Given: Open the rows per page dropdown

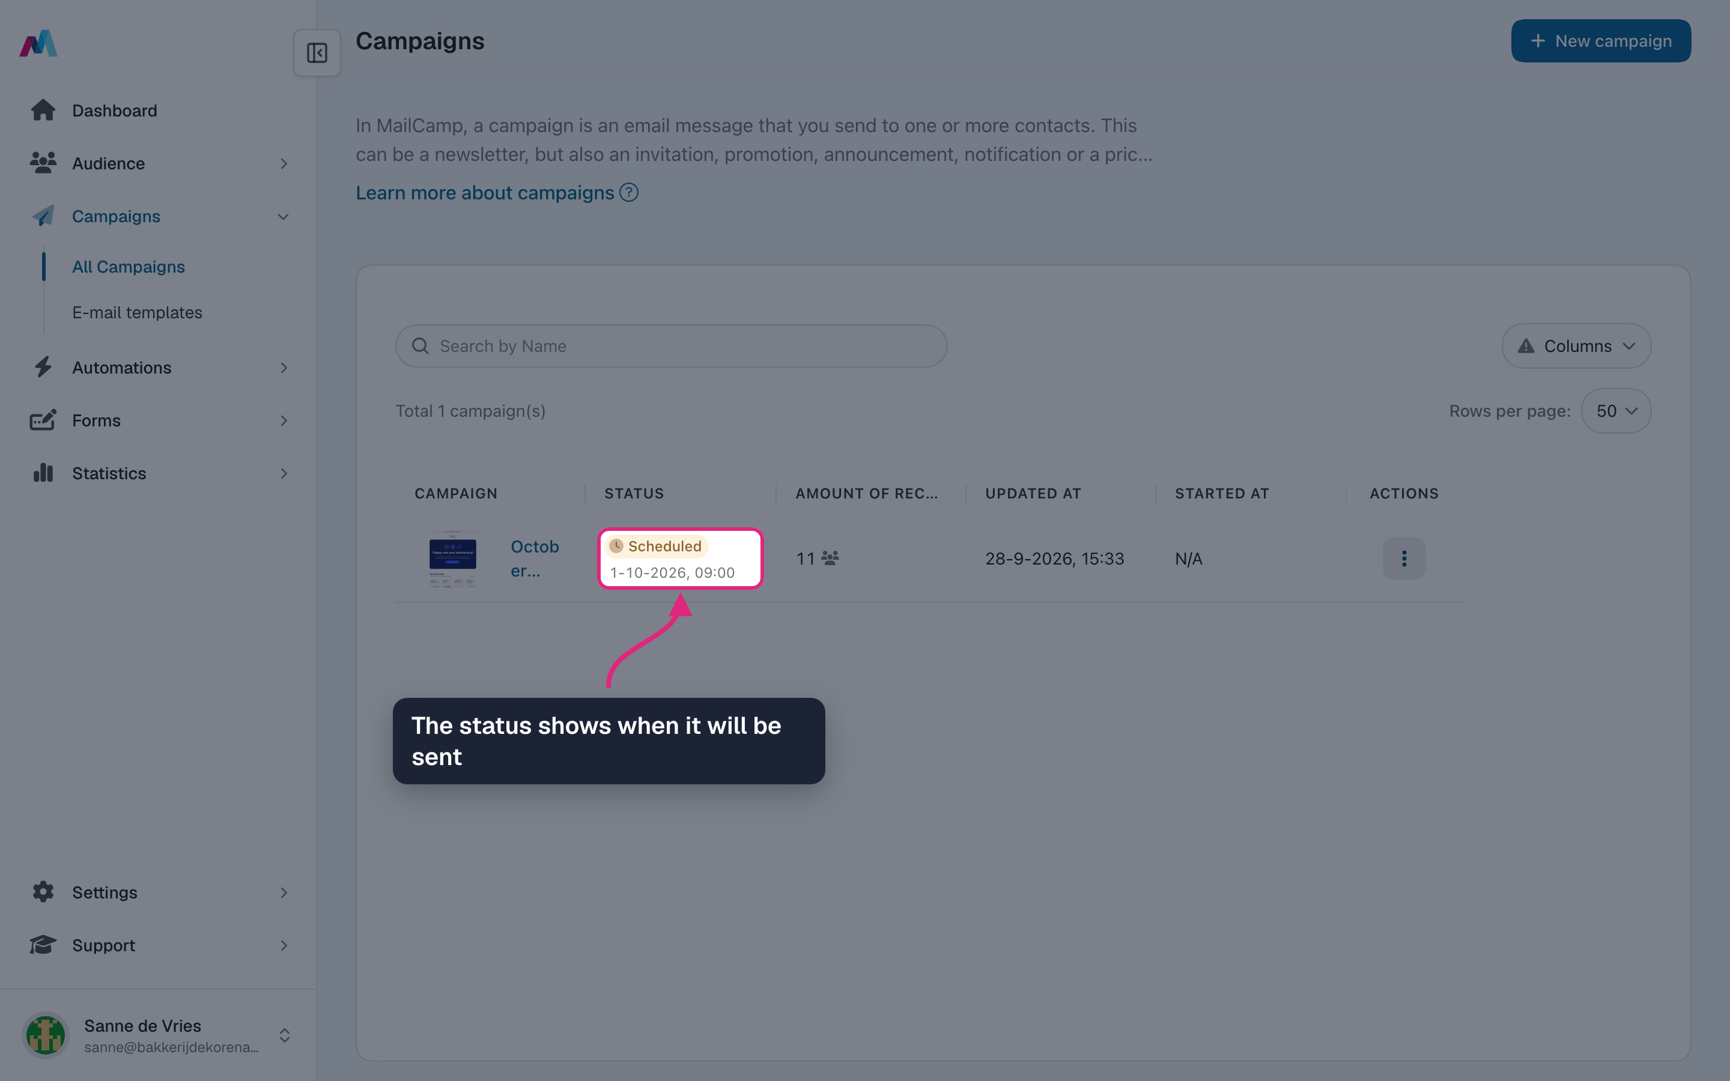Looking at the screenshot, I should tap(1616, 410).
